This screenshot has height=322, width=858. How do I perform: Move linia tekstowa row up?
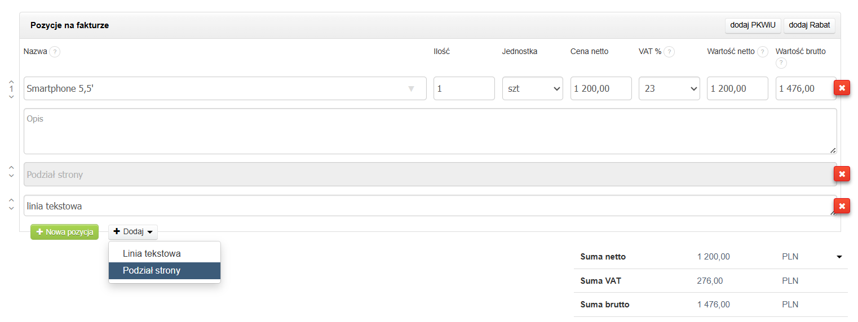[x=11, y=200]
